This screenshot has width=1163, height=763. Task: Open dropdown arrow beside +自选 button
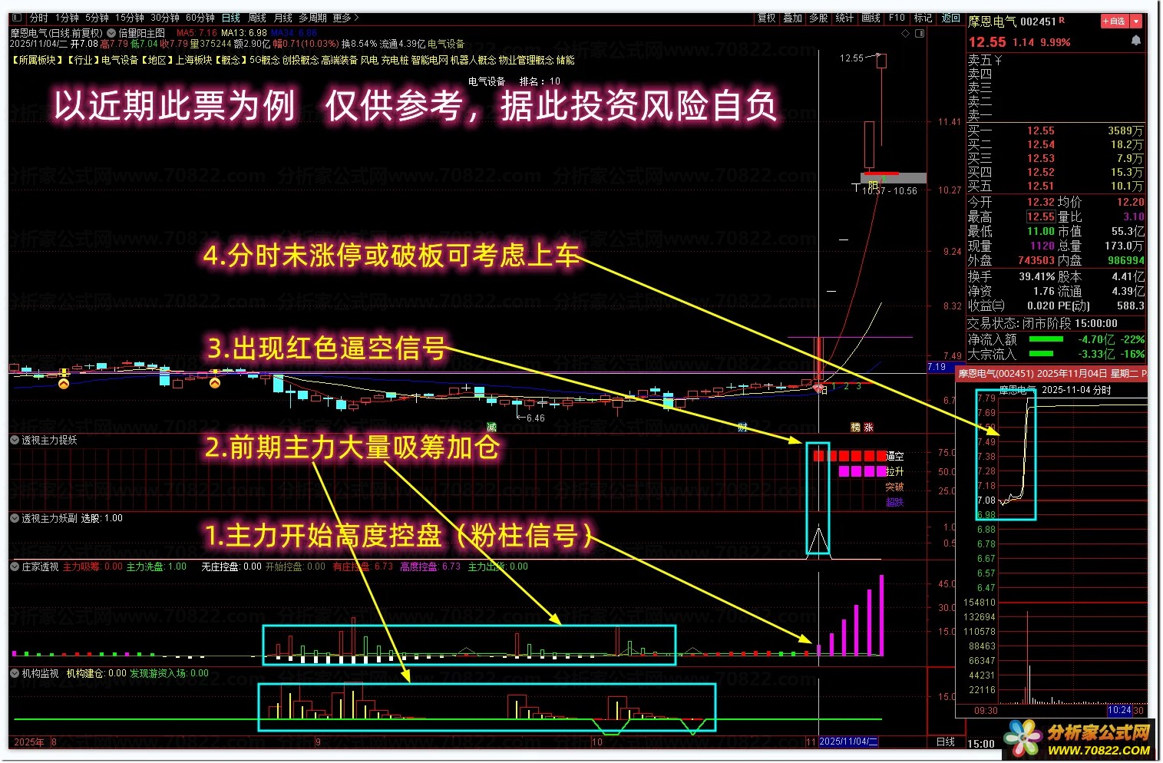pos(1136,21)
